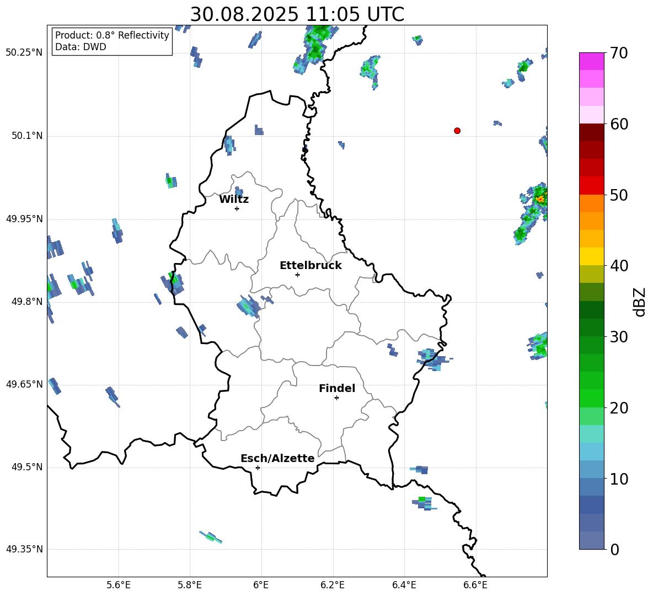Click the dBZ colorbar axis label

640,302
